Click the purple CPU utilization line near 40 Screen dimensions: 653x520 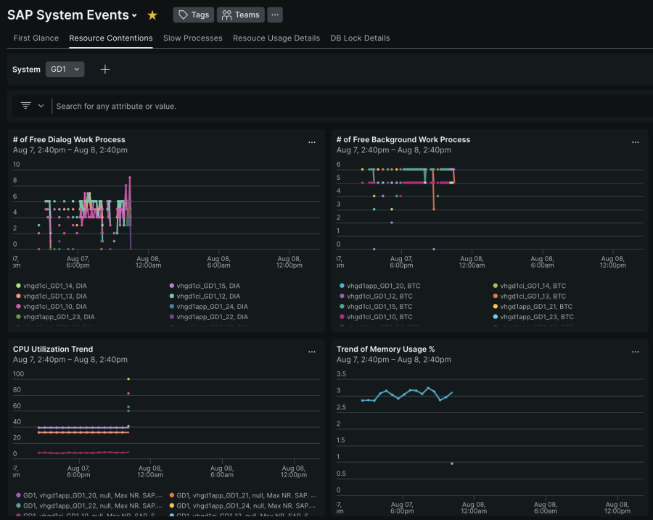[83, 428]
